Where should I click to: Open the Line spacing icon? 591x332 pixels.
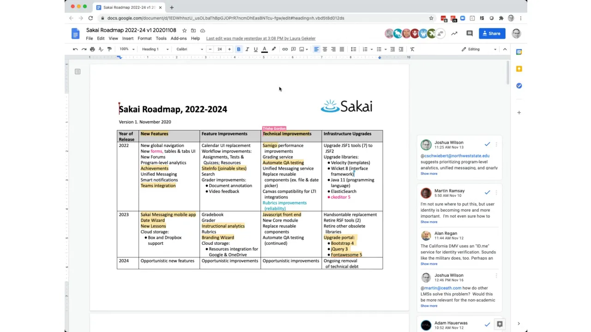(353, 49)
